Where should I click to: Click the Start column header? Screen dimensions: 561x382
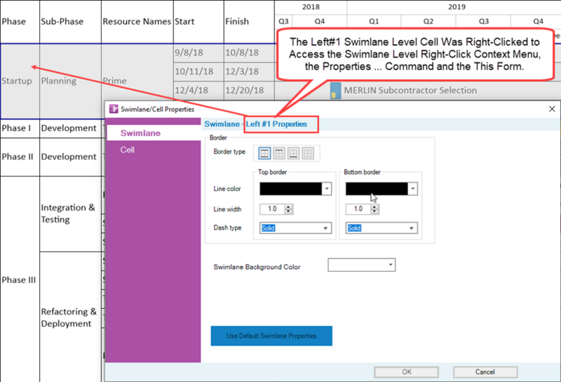198,22
